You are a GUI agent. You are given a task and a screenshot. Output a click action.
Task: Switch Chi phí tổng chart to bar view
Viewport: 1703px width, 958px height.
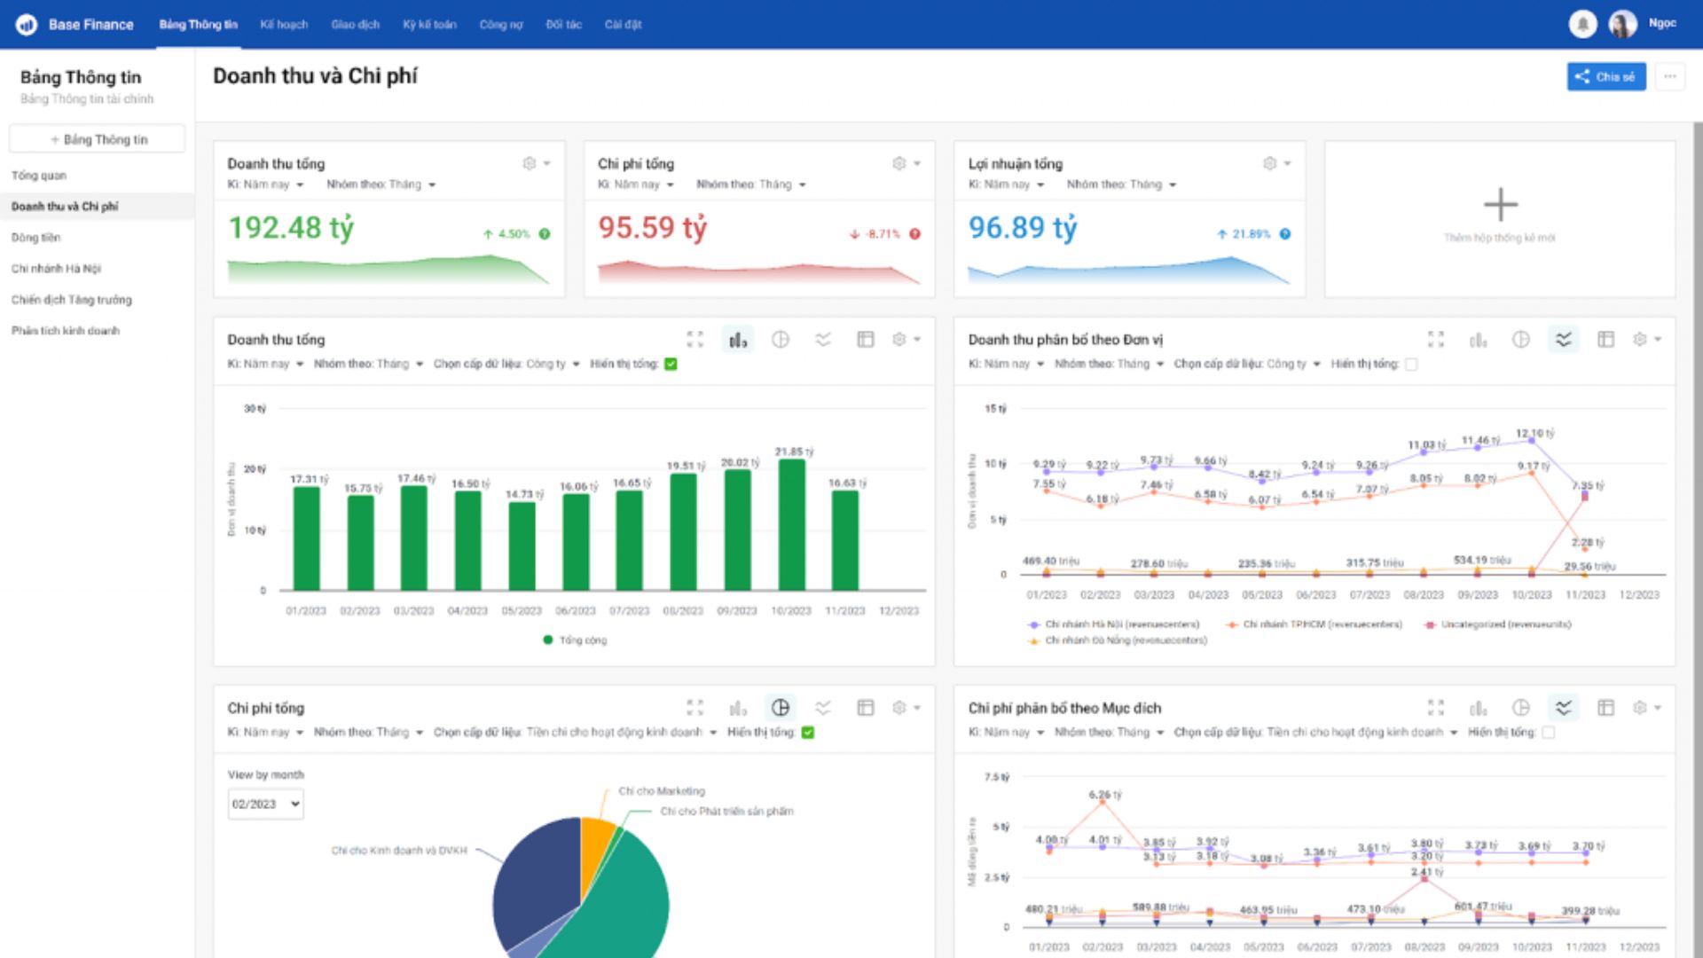point(738,708)
